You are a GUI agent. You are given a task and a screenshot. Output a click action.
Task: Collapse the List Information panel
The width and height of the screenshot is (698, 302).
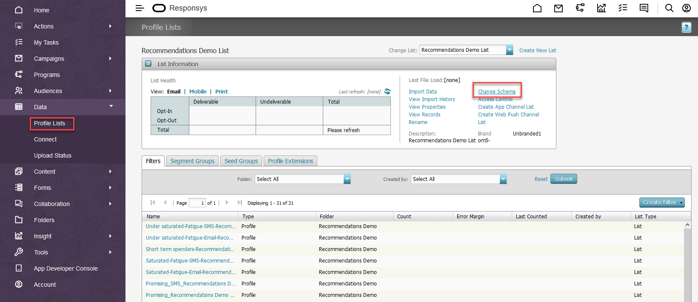point(148,64)
